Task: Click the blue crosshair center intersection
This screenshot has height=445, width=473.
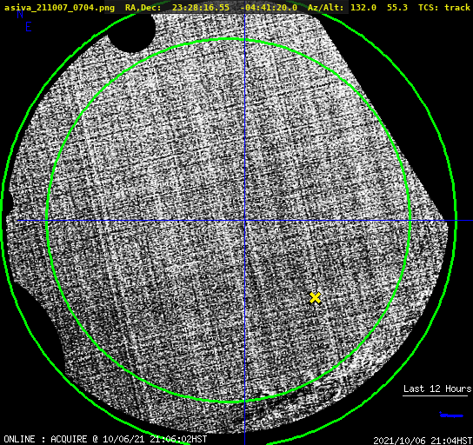Action: (244, 221)
